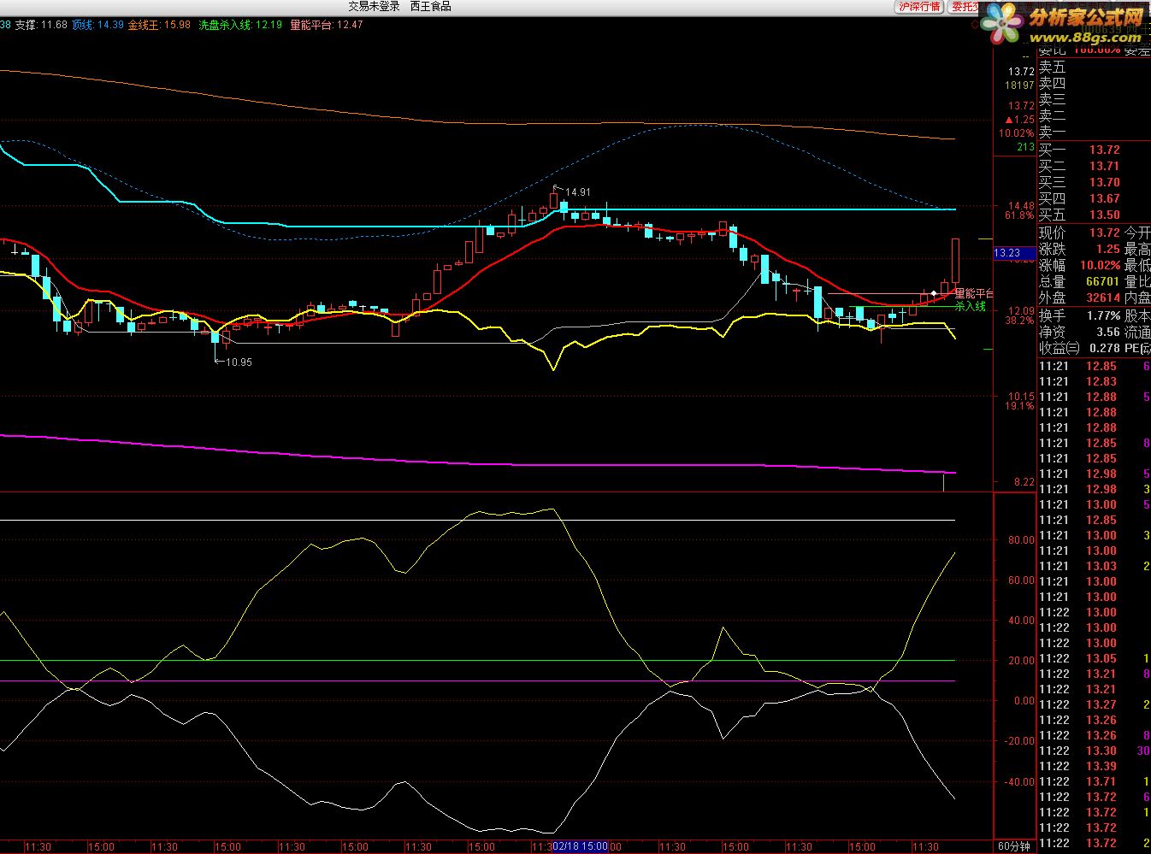1151x854 pixels.
Task: Select the tick row priced 13.71
Action: click(x=1094, y=781)
